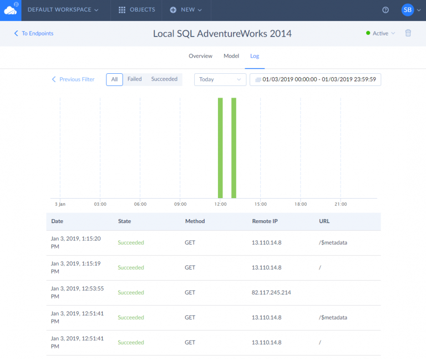Viewport: 426px width, 359px height.
Task: Filter log by Succeeded requests
Action: pyautogui.click(x=164, y=79)
